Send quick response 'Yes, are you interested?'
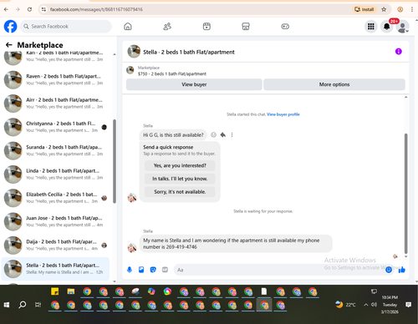This screenshot has height=324, width=418. point(180,165)
